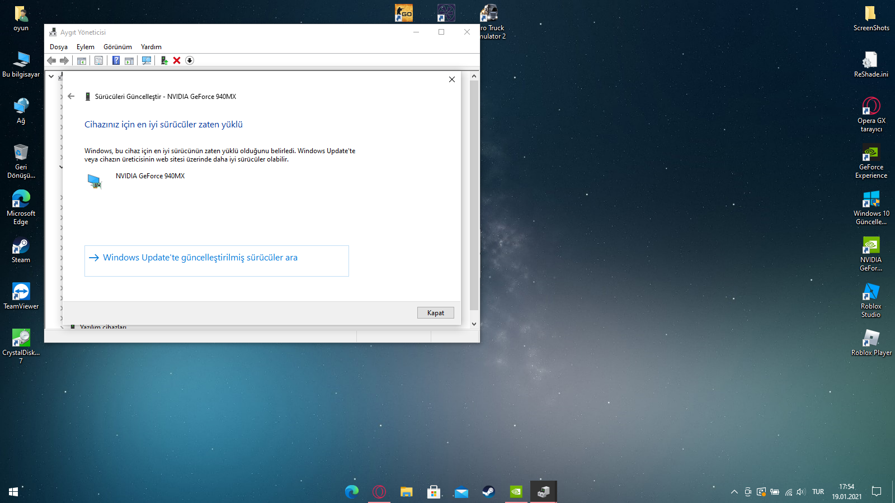Open the Dosya menu

[59, 47]
